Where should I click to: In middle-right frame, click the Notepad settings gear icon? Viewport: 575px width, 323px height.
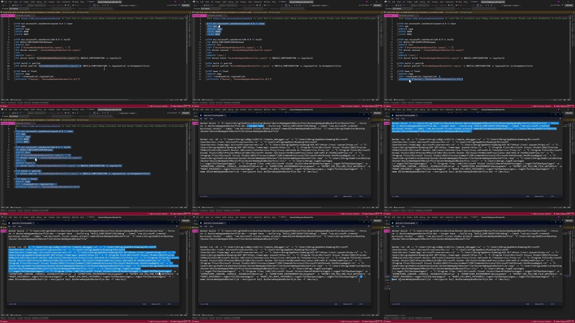point(560,119)
